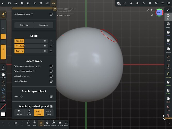
Task: Select the Drag tool
Action: click(x=168, y=42)
